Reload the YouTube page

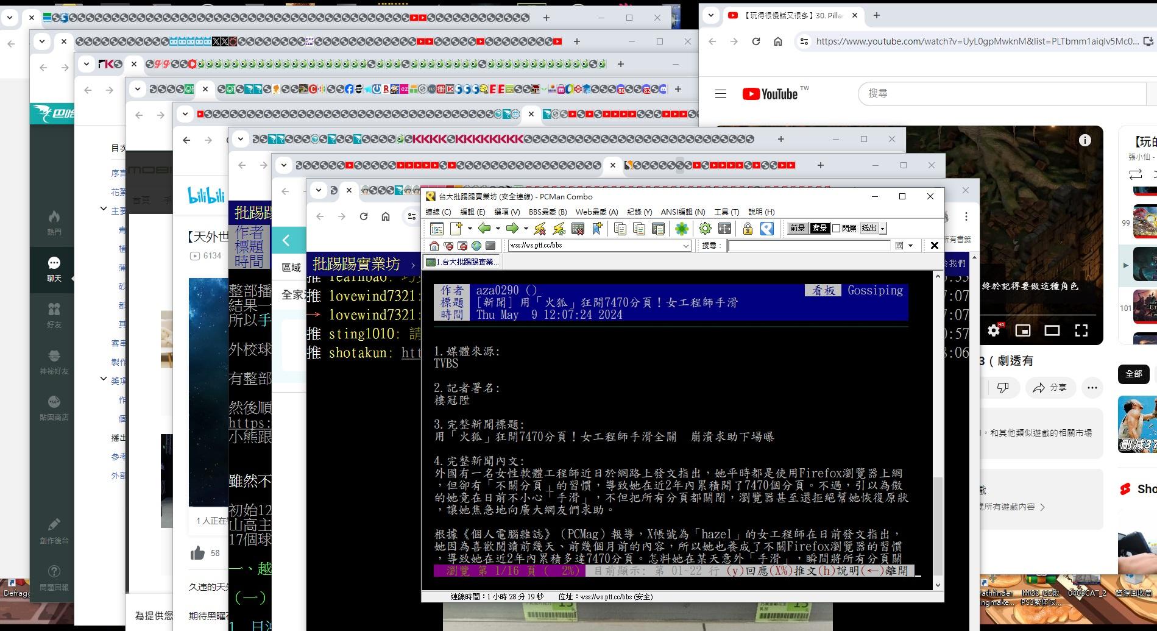[756, 41]
